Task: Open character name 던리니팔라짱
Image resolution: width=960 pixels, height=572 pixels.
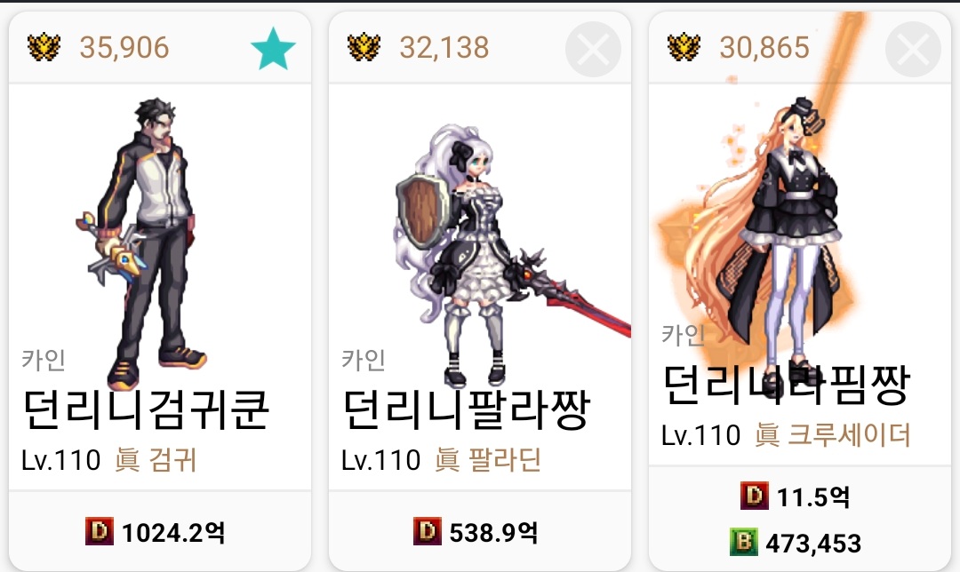Action: click(466, 410)
